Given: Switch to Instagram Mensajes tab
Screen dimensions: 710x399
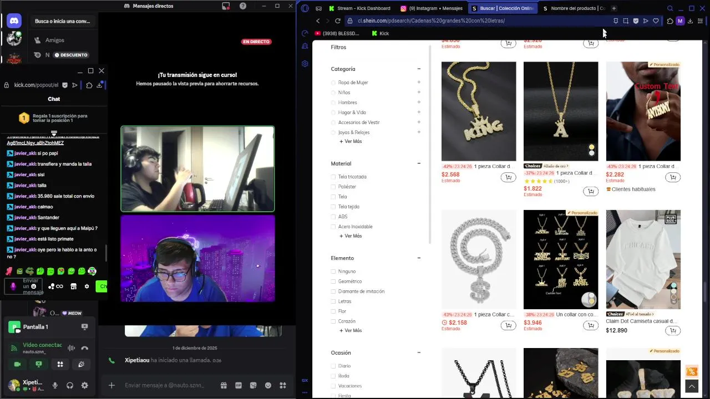Looking at the screenshot, I should 432,8.
